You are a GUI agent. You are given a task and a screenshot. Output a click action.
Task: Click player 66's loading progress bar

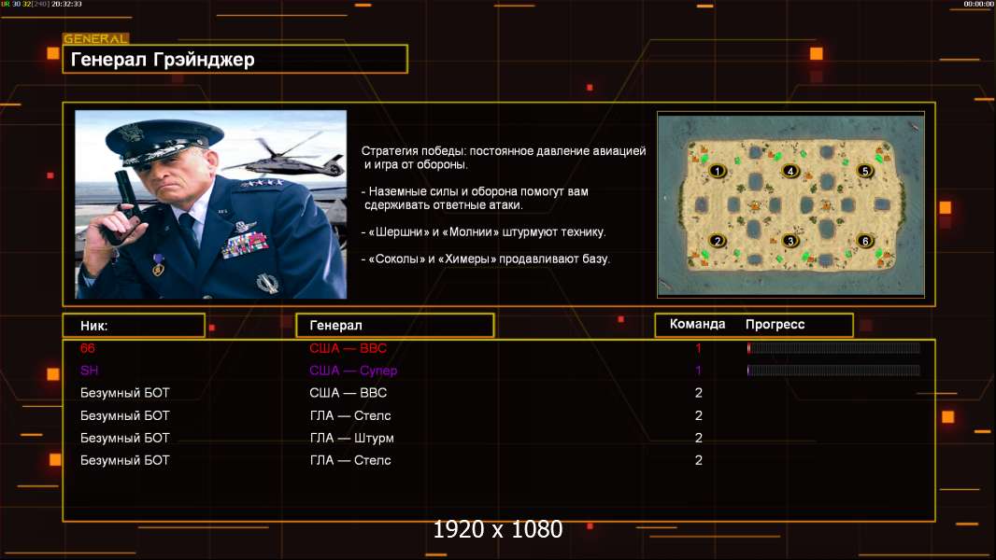tap(833, 348)
